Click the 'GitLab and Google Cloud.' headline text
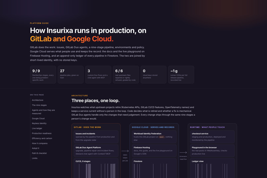Screen dimensions: 267x178 pos(72,39)
